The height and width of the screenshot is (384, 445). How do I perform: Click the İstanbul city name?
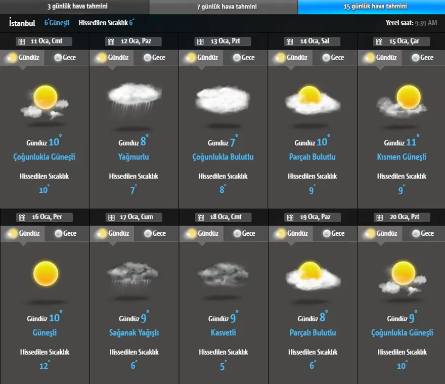[x=22, y=23]
